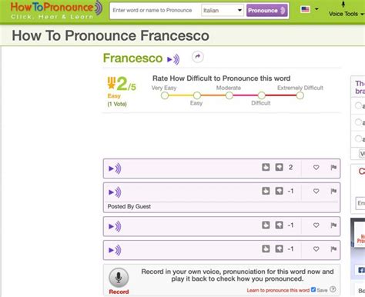Thumbs down the row directly above the Record box
The image size is (365, 297).
[279, 249]
